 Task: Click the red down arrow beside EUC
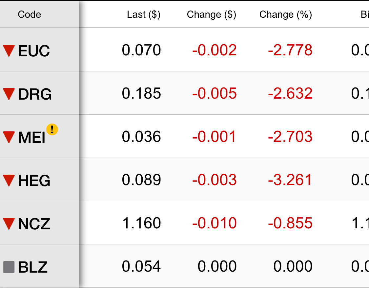(9, 51)
